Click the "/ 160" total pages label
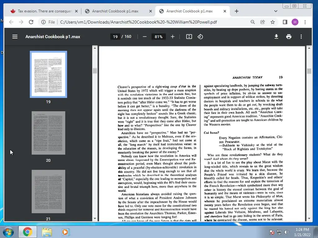 126,37
